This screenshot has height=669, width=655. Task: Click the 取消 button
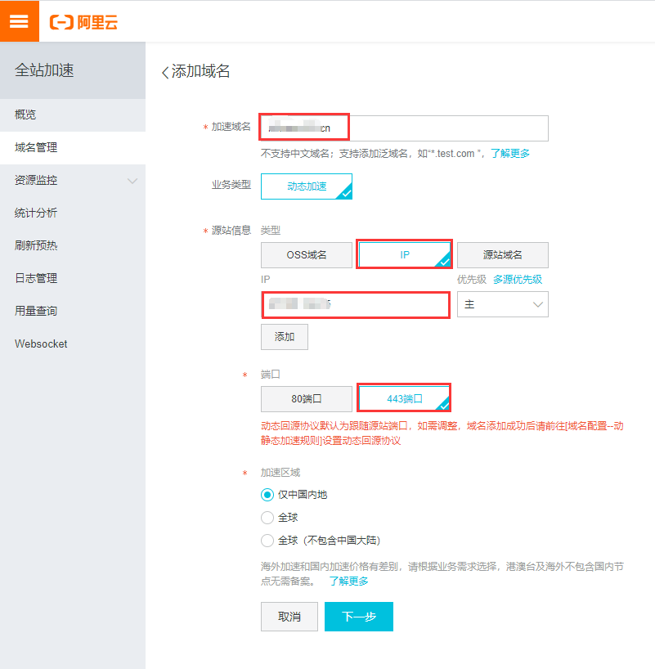point(289,617)
